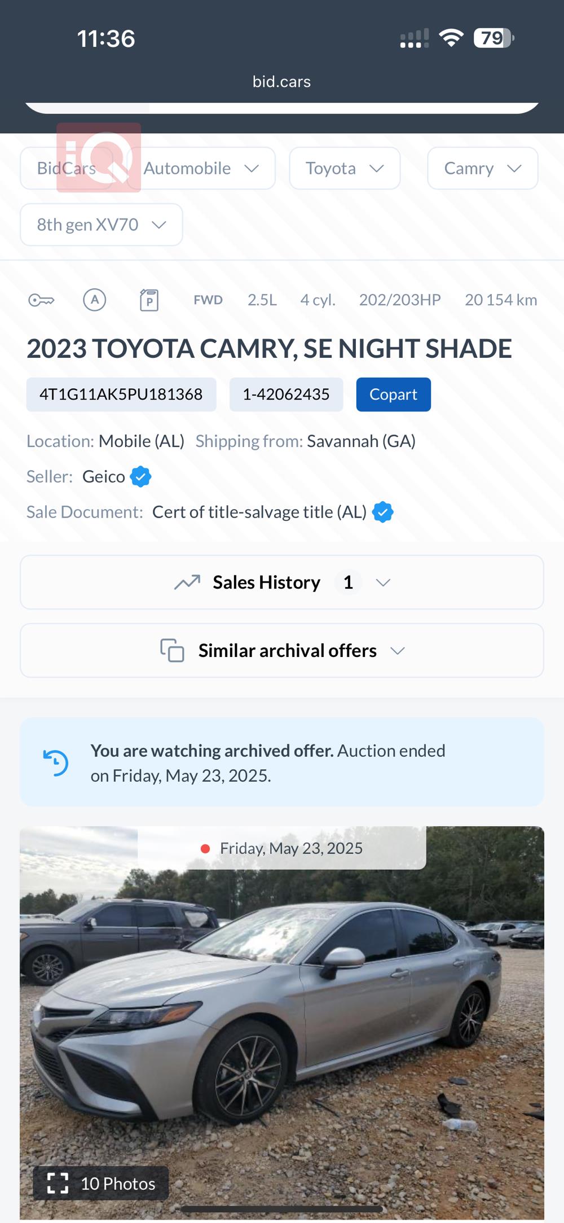Screen dimensions: 564x1223
Task: Click the lot number 1-42062435 tag
Action: click(x=286, y=394)
